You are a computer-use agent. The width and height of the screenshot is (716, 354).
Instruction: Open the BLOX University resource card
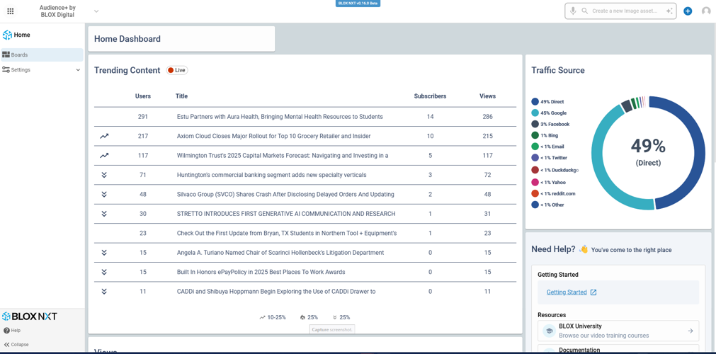[618, 331]
